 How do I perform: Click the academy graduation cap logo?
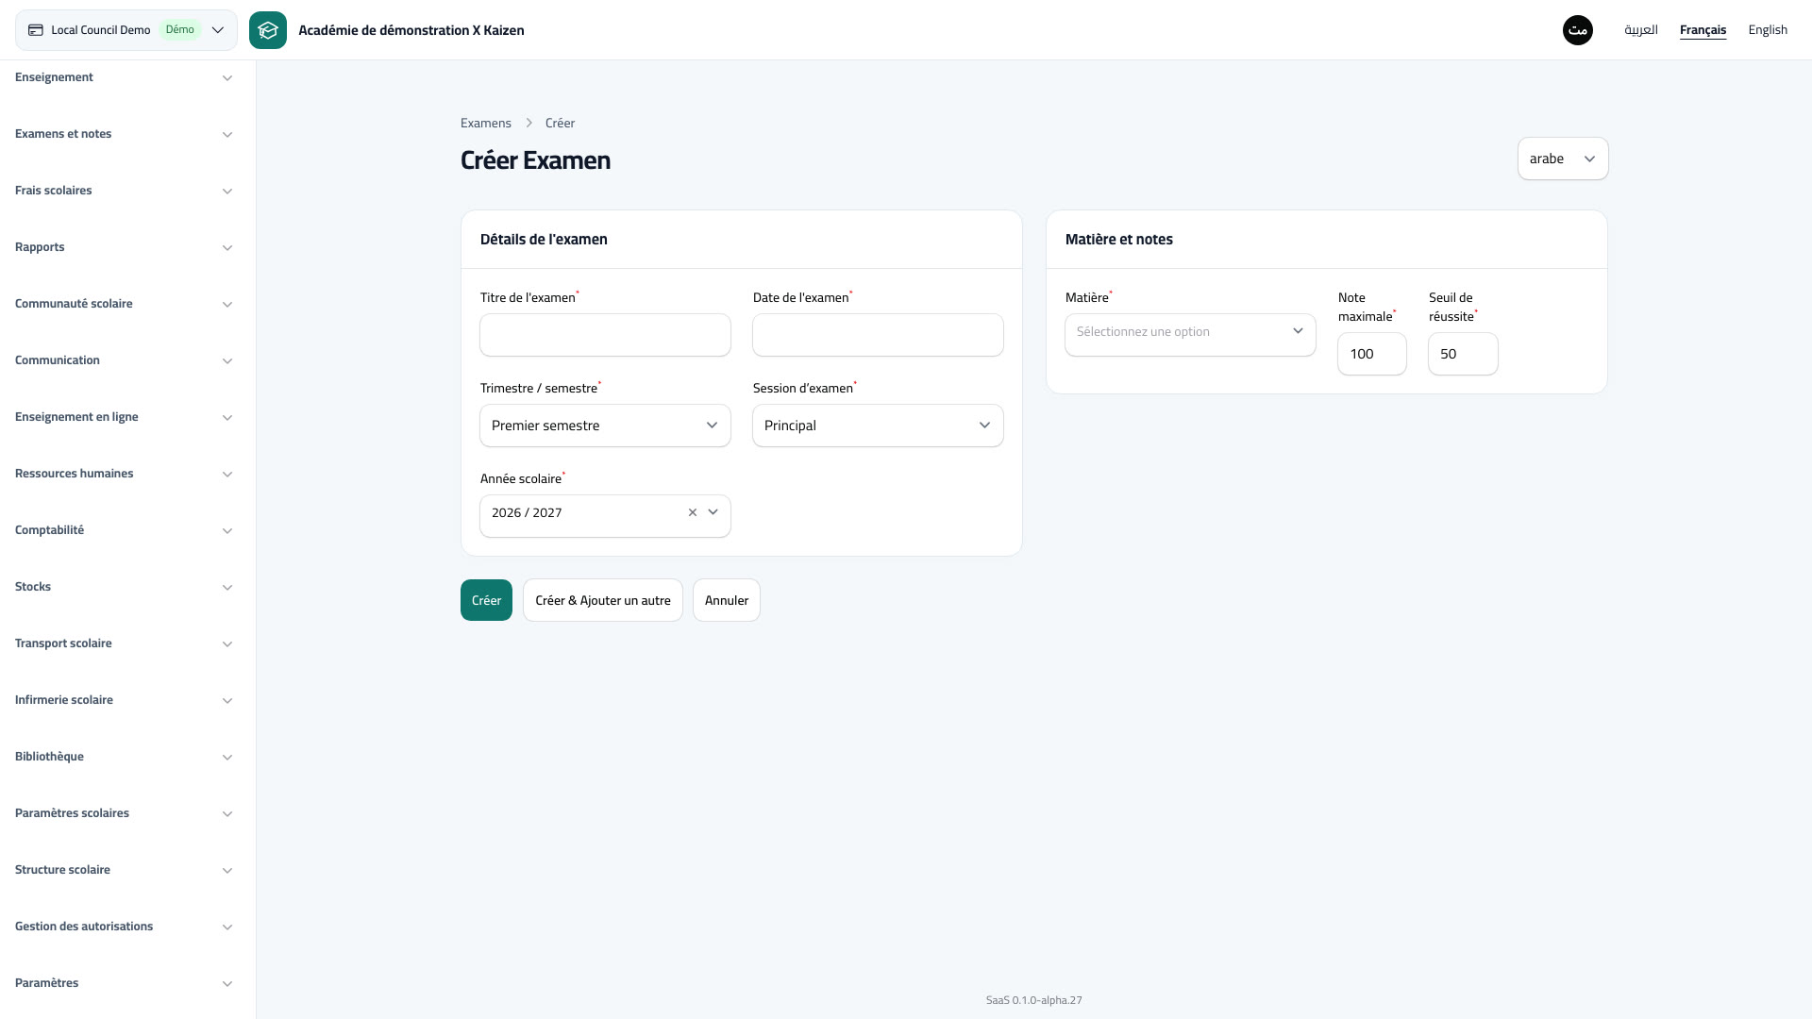268,30
